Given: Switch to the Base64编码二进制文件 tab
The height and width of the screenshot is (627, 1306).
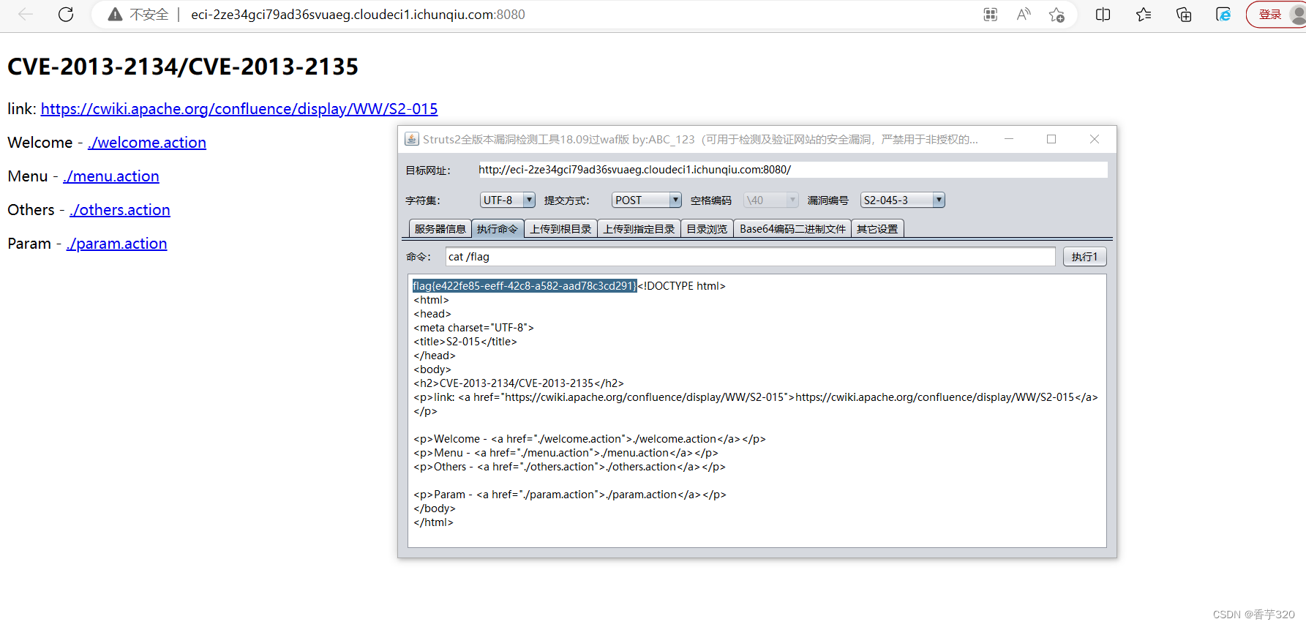Looking at the screenshot, I should 792,229.
